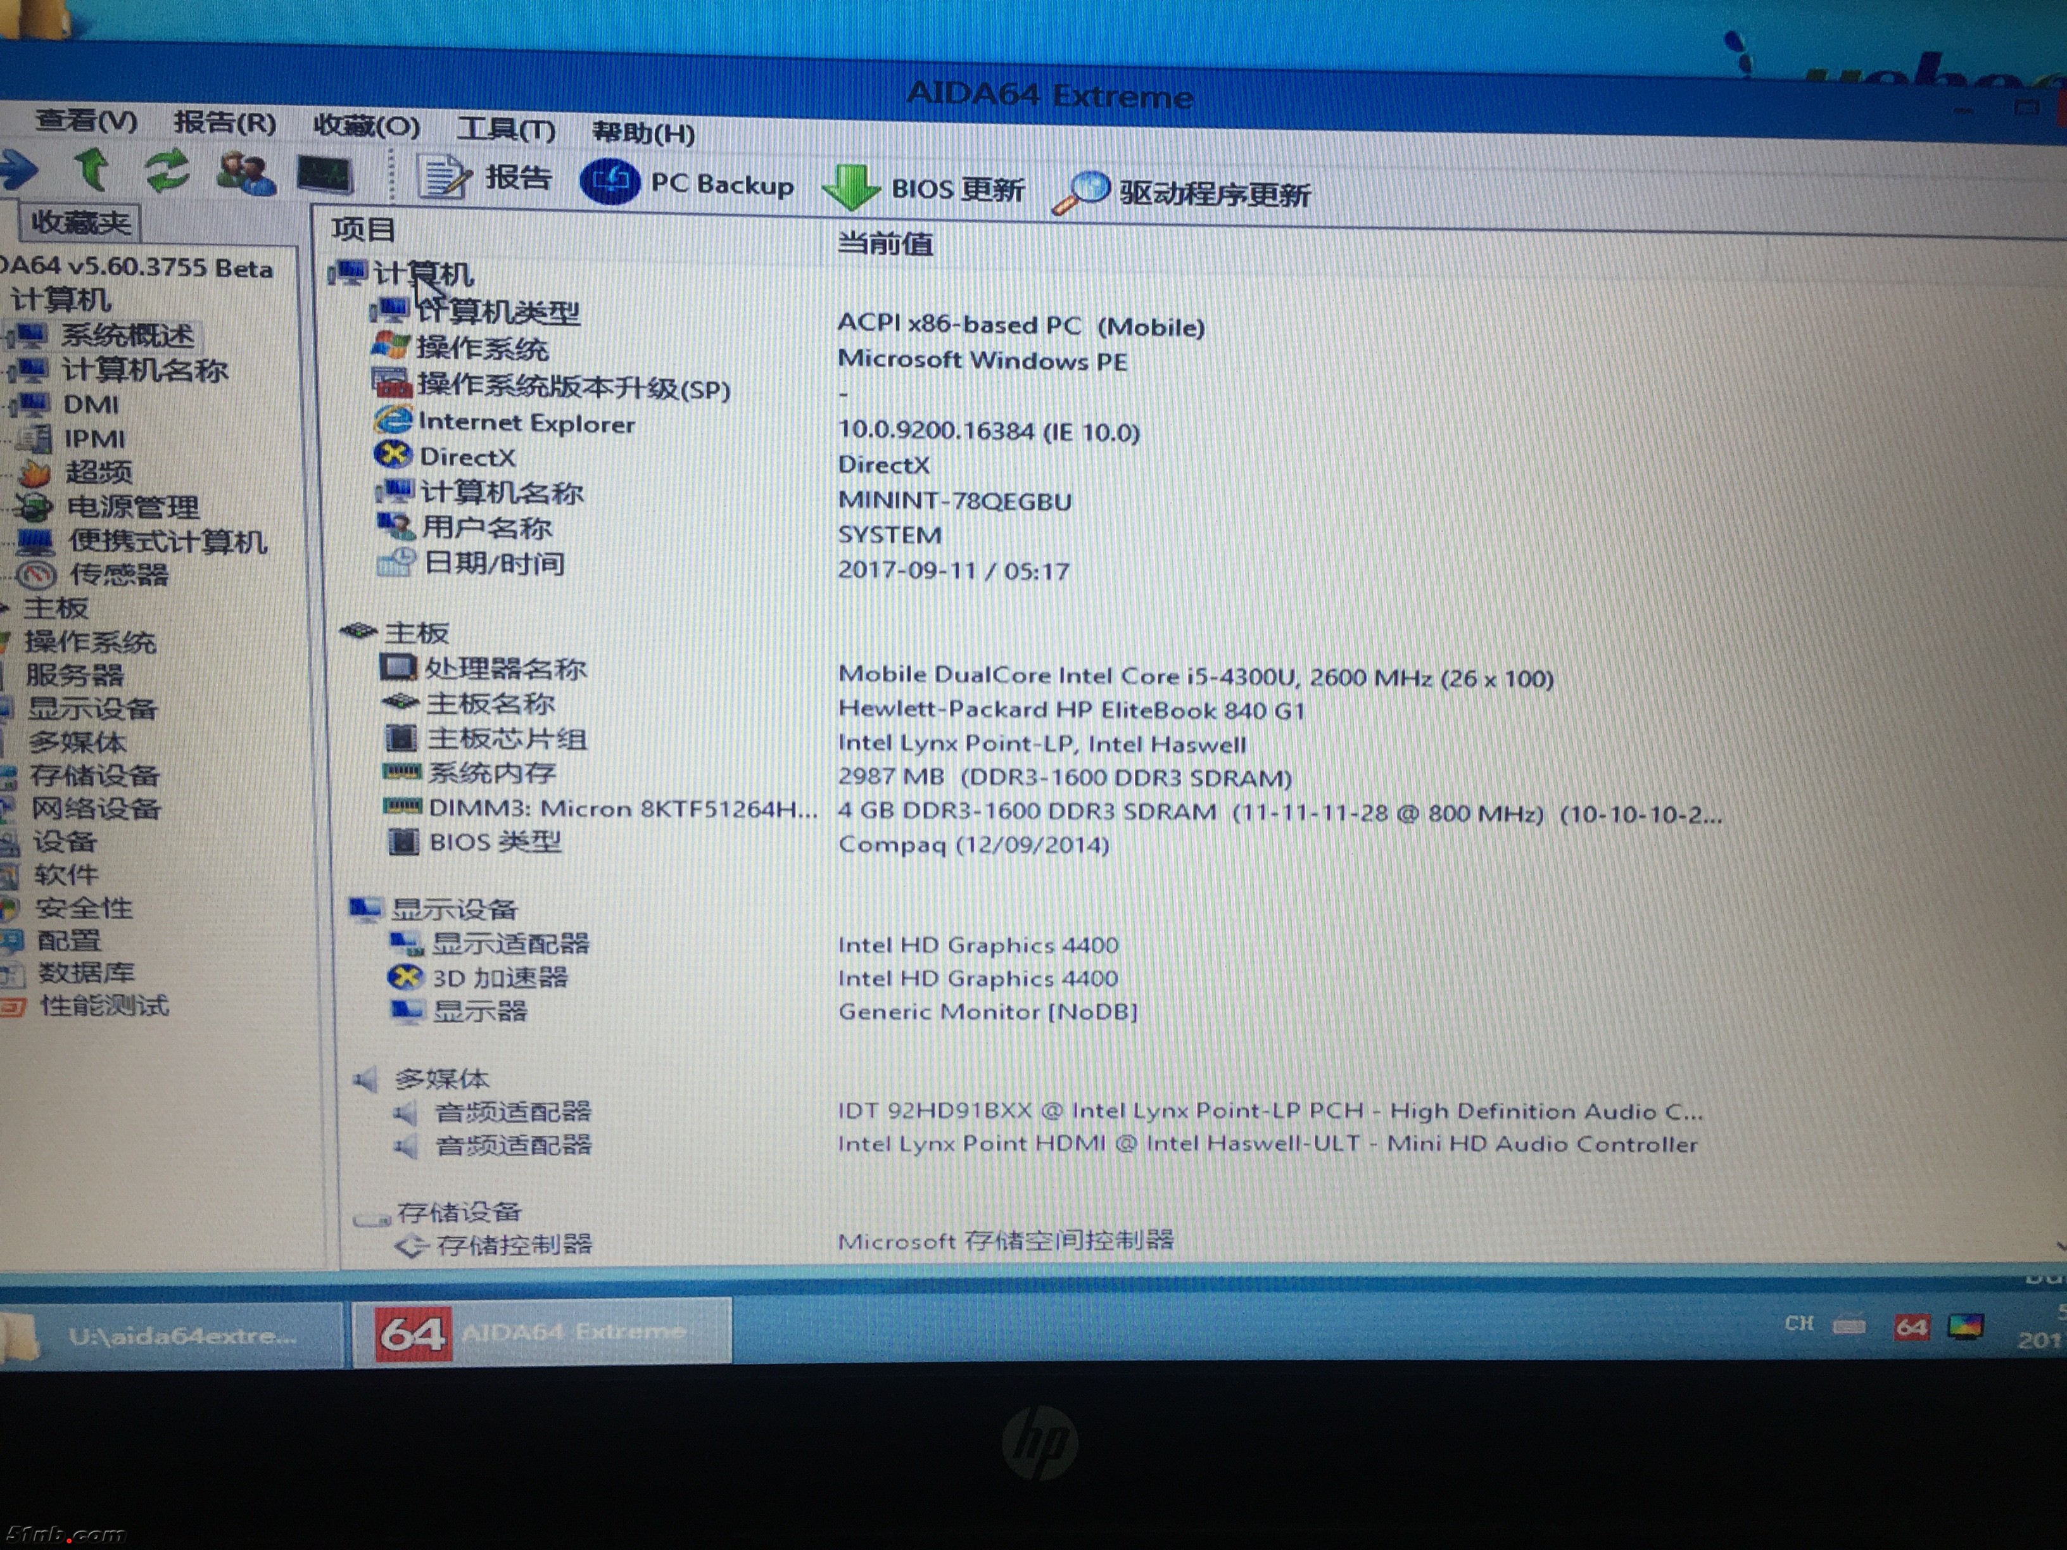Click the green up-arrow toolbar icon
This screenshot has width=2067, height=1550.
92,170
